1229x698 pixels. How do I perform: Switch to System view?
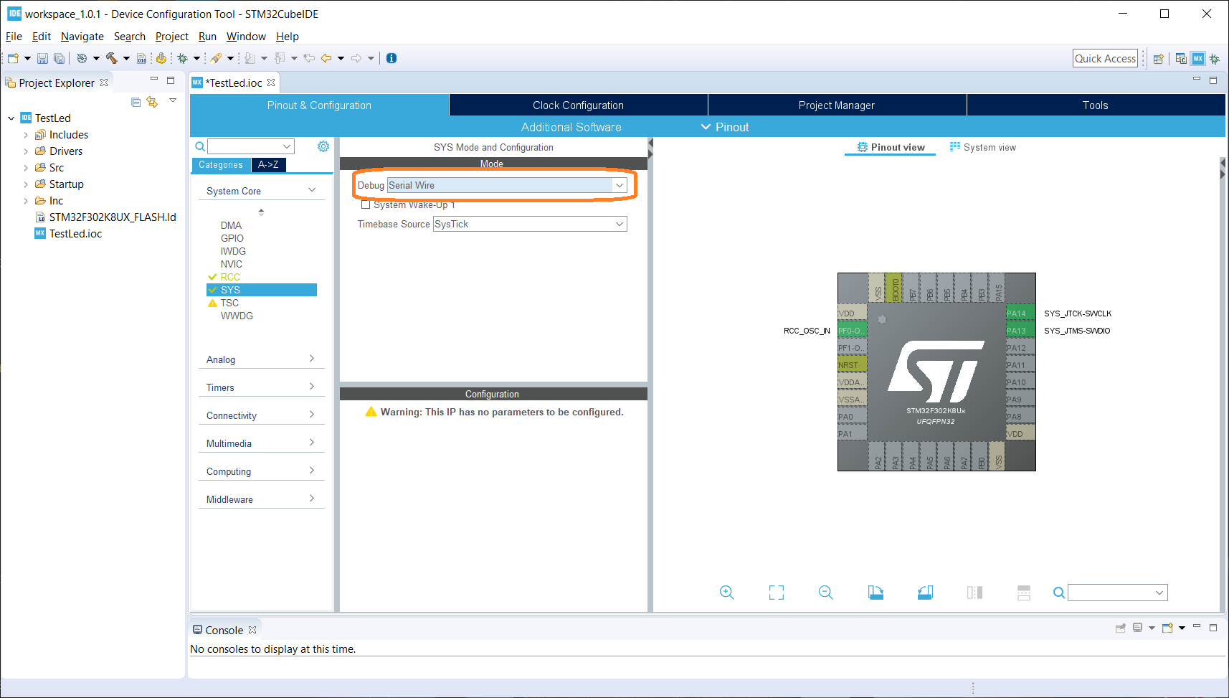(x=983, y=147)
